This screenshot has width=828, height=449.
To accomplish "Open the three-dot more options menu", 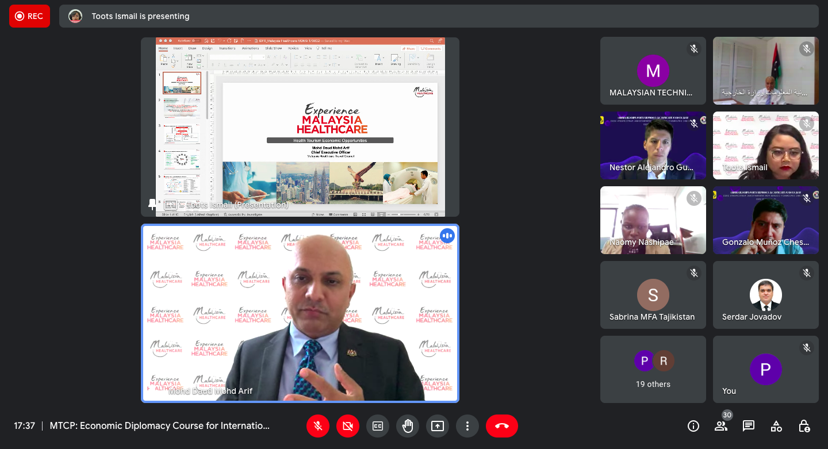I will click(467, 426).
